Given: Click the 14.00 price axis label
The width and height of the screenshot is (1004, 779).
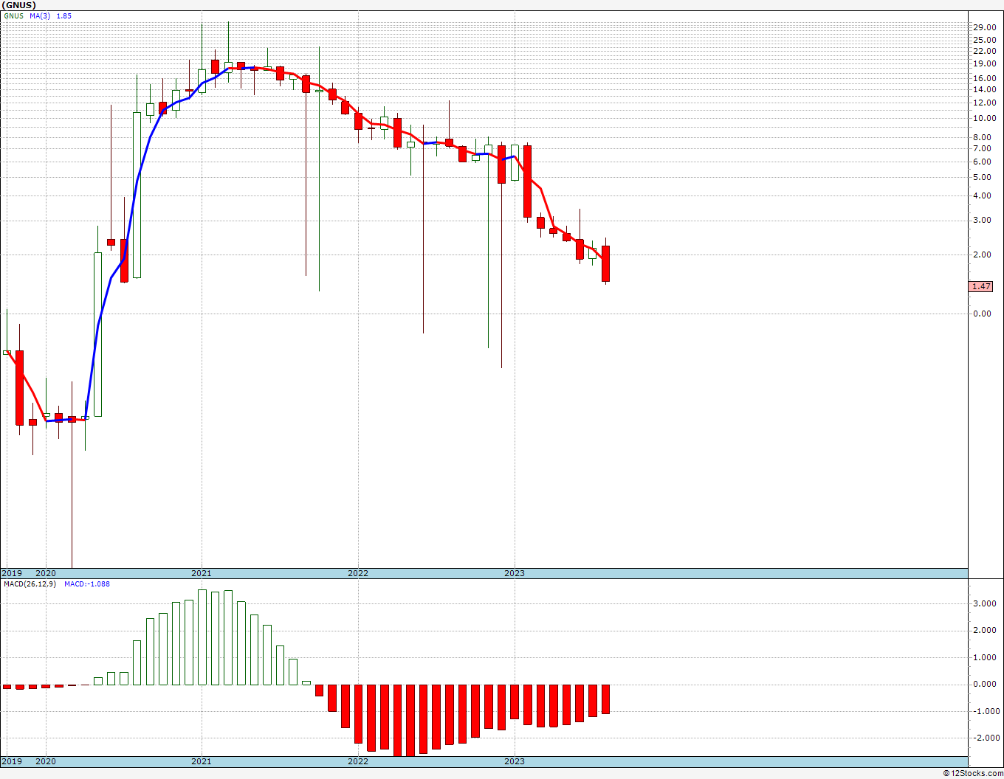Looking at the screenshot, I should [984, 89].
